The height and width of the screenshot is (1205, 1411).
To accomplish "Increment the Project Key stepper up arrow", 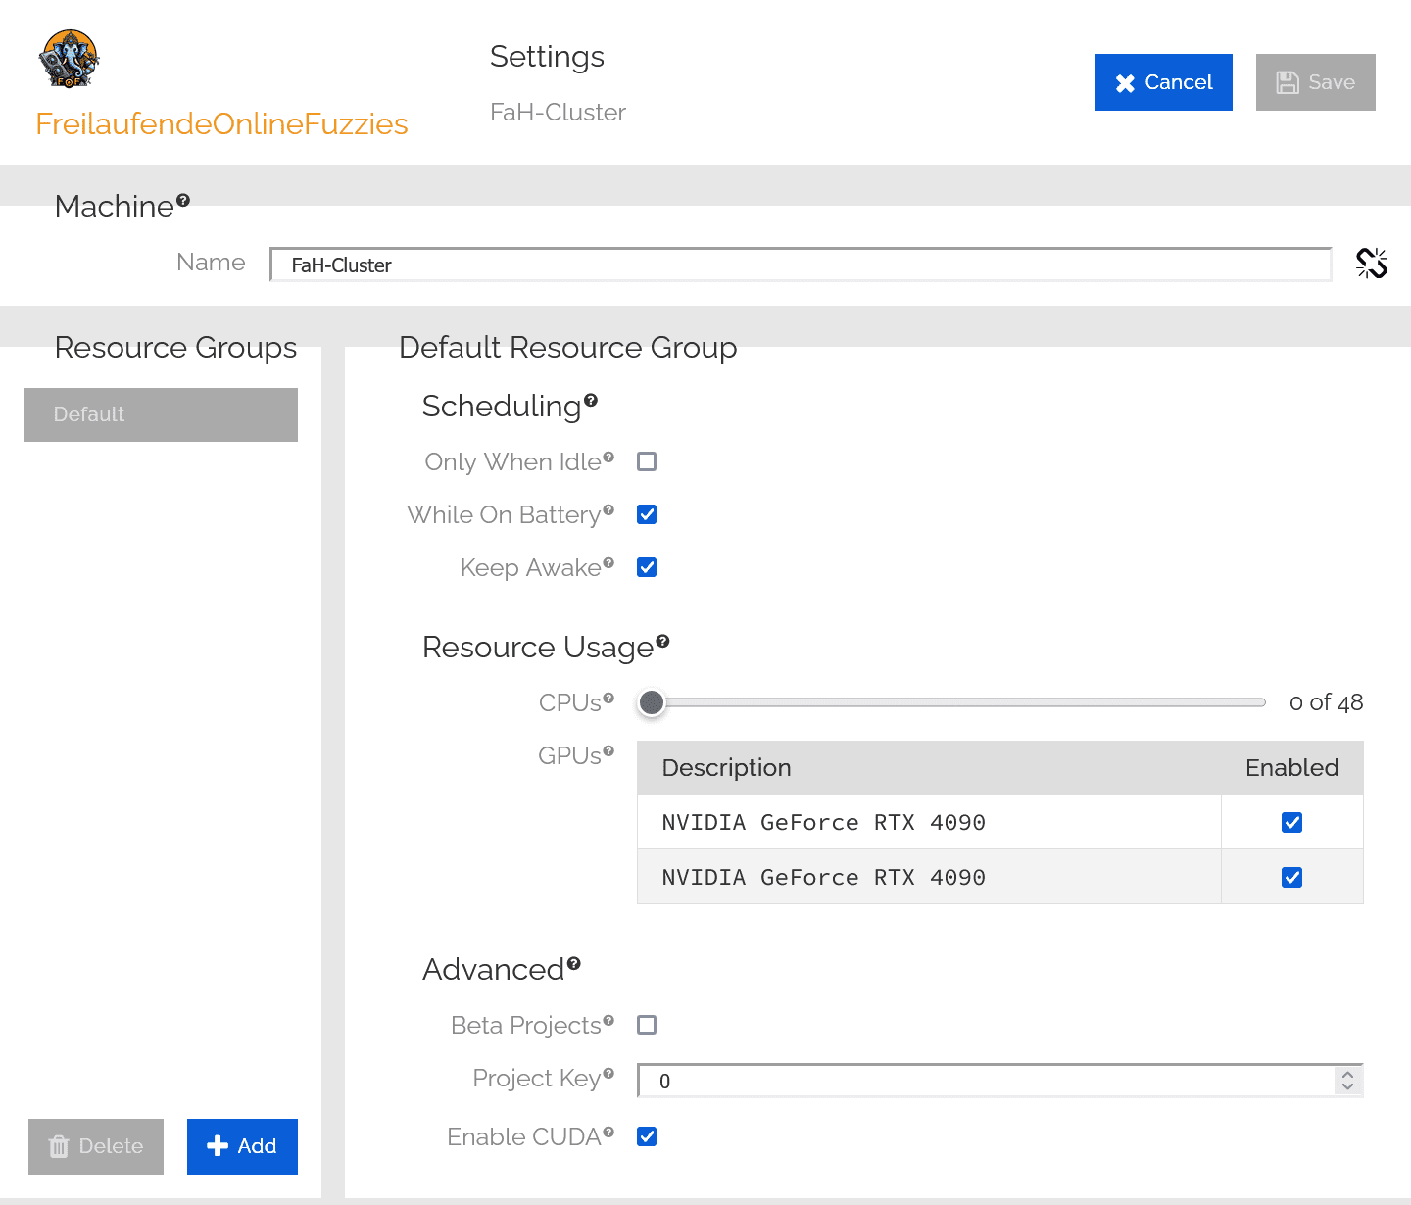I will tap(1347, 1074).
